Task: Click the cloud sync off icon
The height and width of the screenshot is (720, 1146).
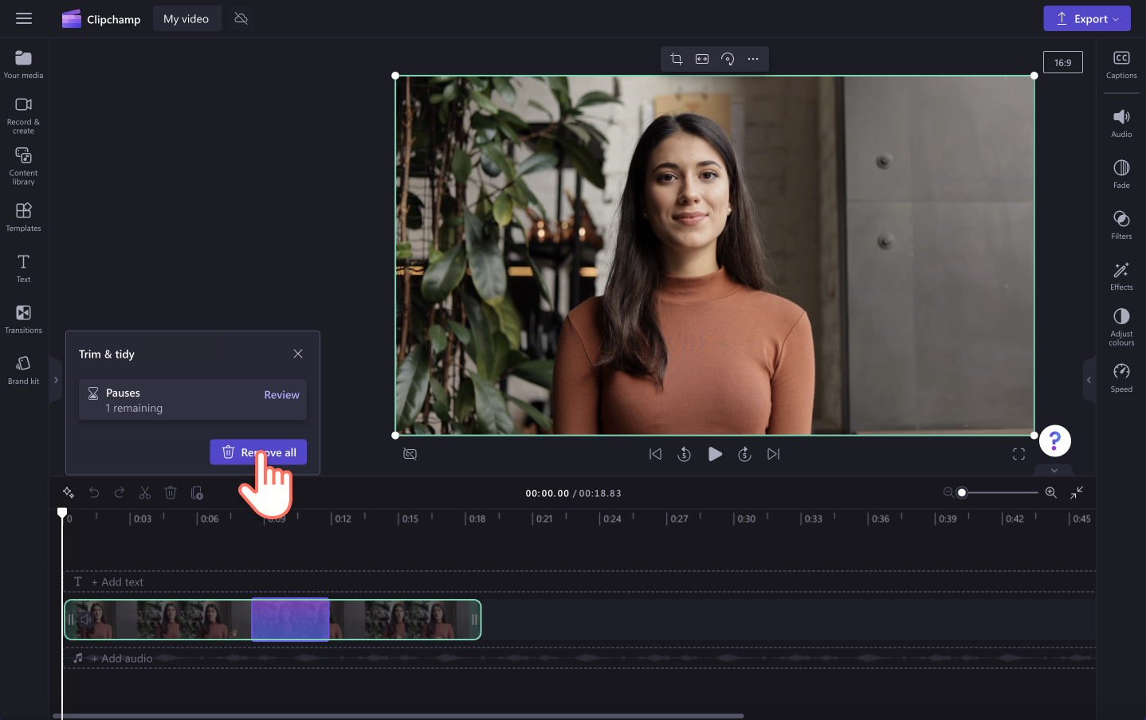Action: [241, 18]
